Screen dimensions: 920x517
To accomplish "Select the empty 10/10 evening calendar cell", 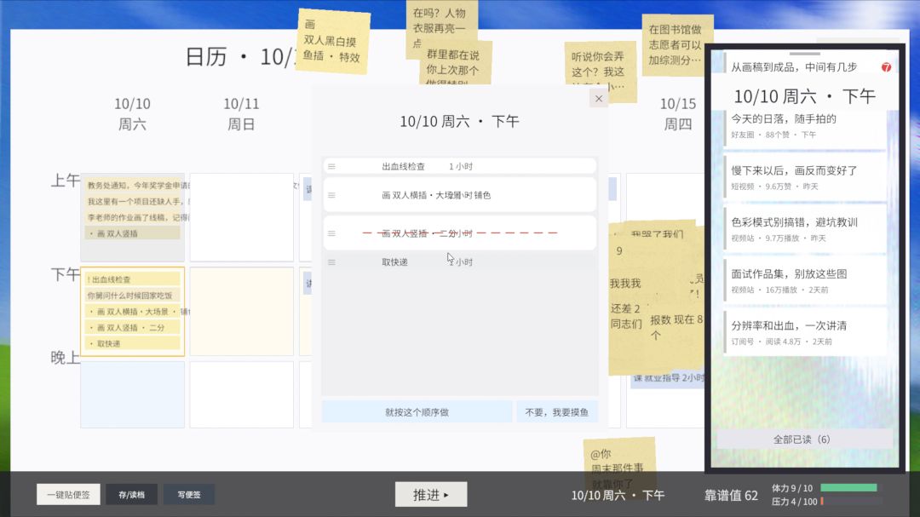I will 133,394.
